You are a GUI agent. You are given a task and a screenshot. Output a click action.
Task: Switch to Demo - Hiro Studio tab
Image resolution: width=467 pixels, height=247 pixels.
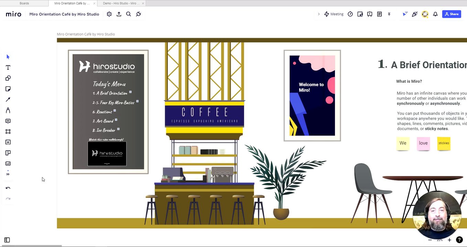click(121, 3)
